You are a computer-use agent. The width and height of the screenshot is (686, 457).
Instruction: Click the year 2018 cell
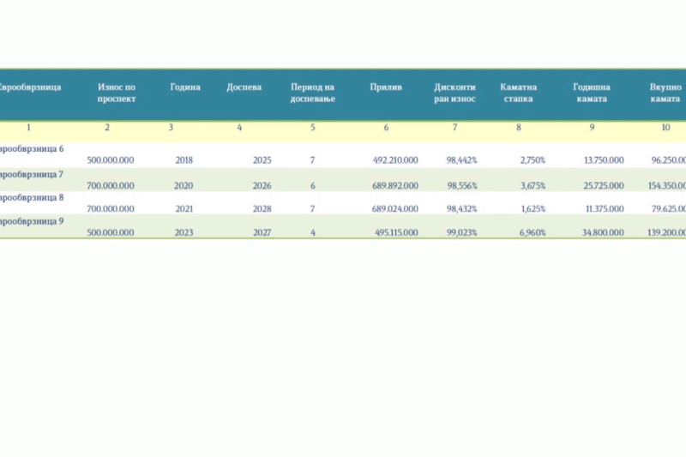184,160
